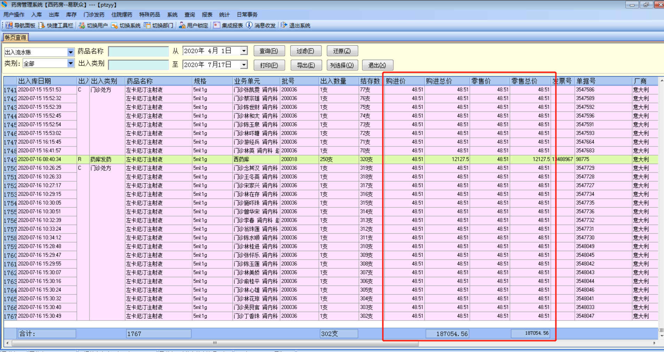The height and width of the screenshot is (352, 664).
Task: Click the 零售总价 column header
Action: click(530, 81)
